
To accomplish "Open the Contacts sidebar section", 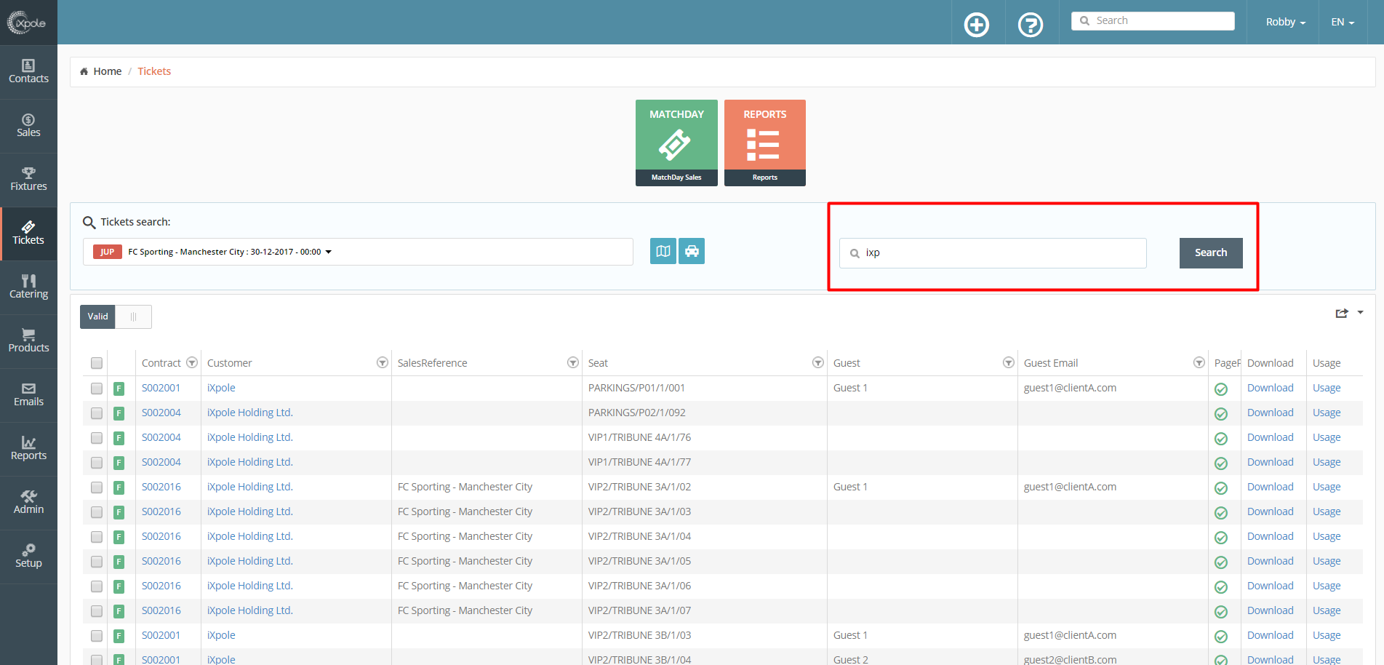I will pos(28,72).
